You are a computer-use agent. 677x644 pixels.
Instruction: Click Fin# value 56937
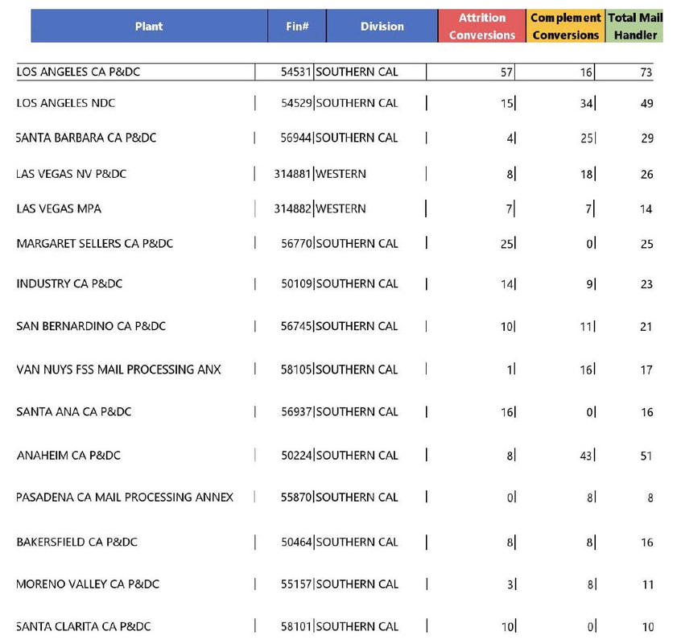[x=296, y=412]
